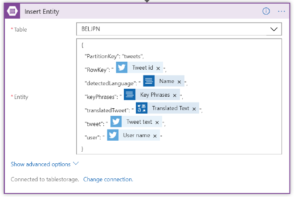Image resolution: width=294 pixels, height=197 pixels.
Task: Remove the Name token from detectedLanguage
Action: coord(179,82)
